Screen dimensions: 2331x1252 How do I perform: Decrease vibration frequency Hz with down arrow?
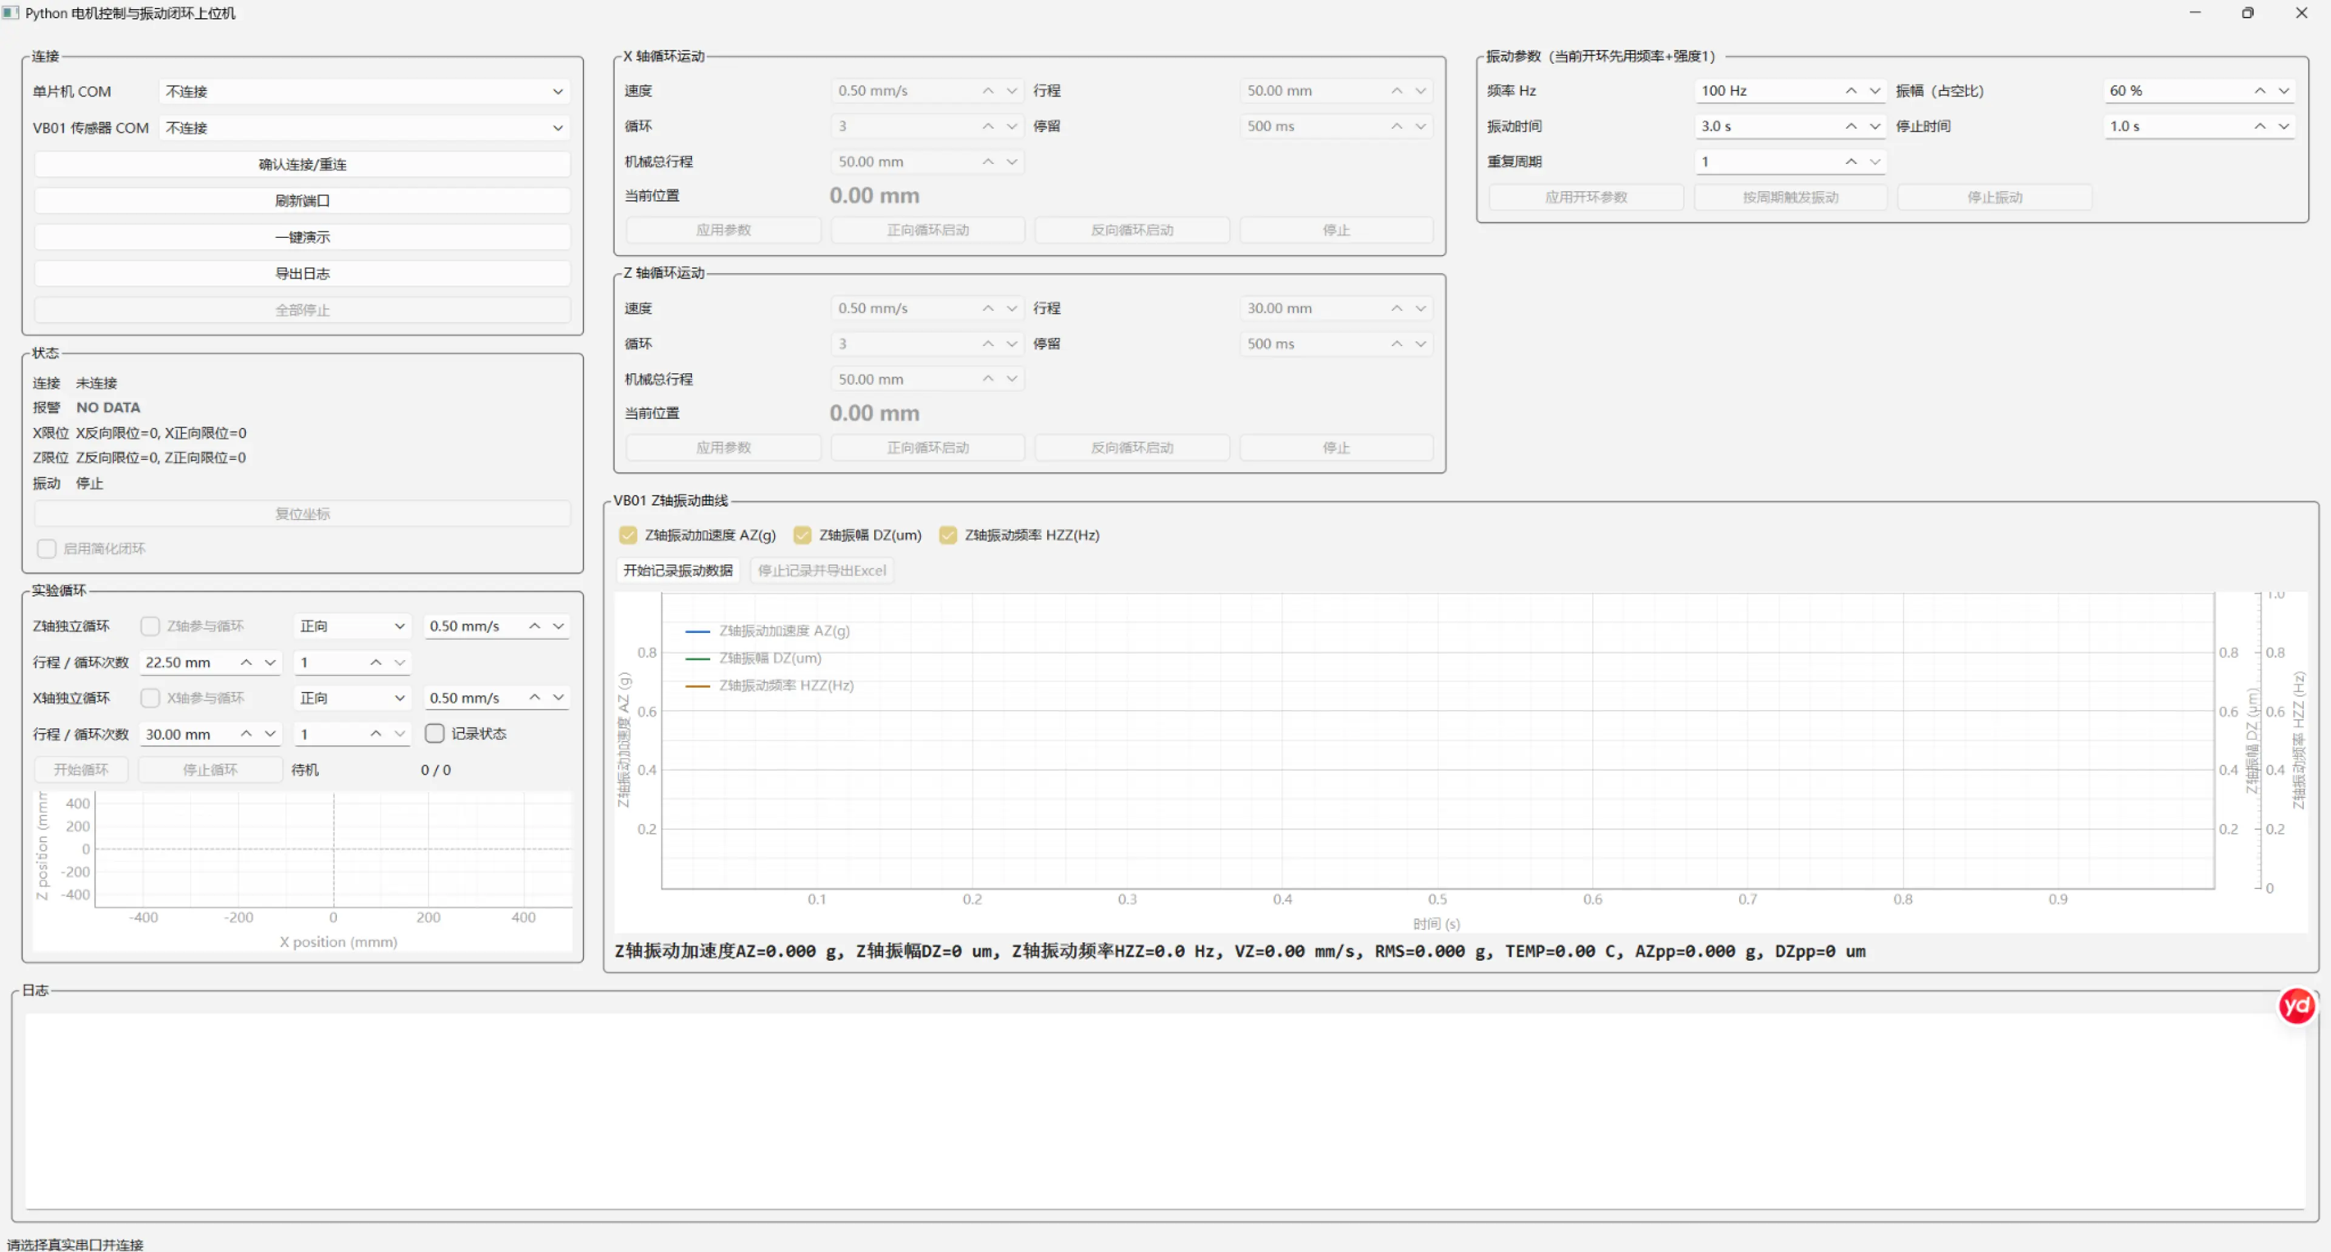pyautogui.click(x=1875, y=90)
